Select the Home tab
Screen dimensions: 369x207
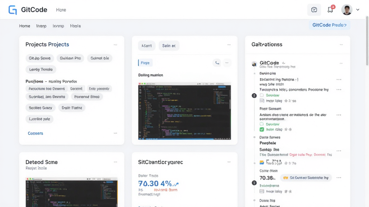click(25, 26)
